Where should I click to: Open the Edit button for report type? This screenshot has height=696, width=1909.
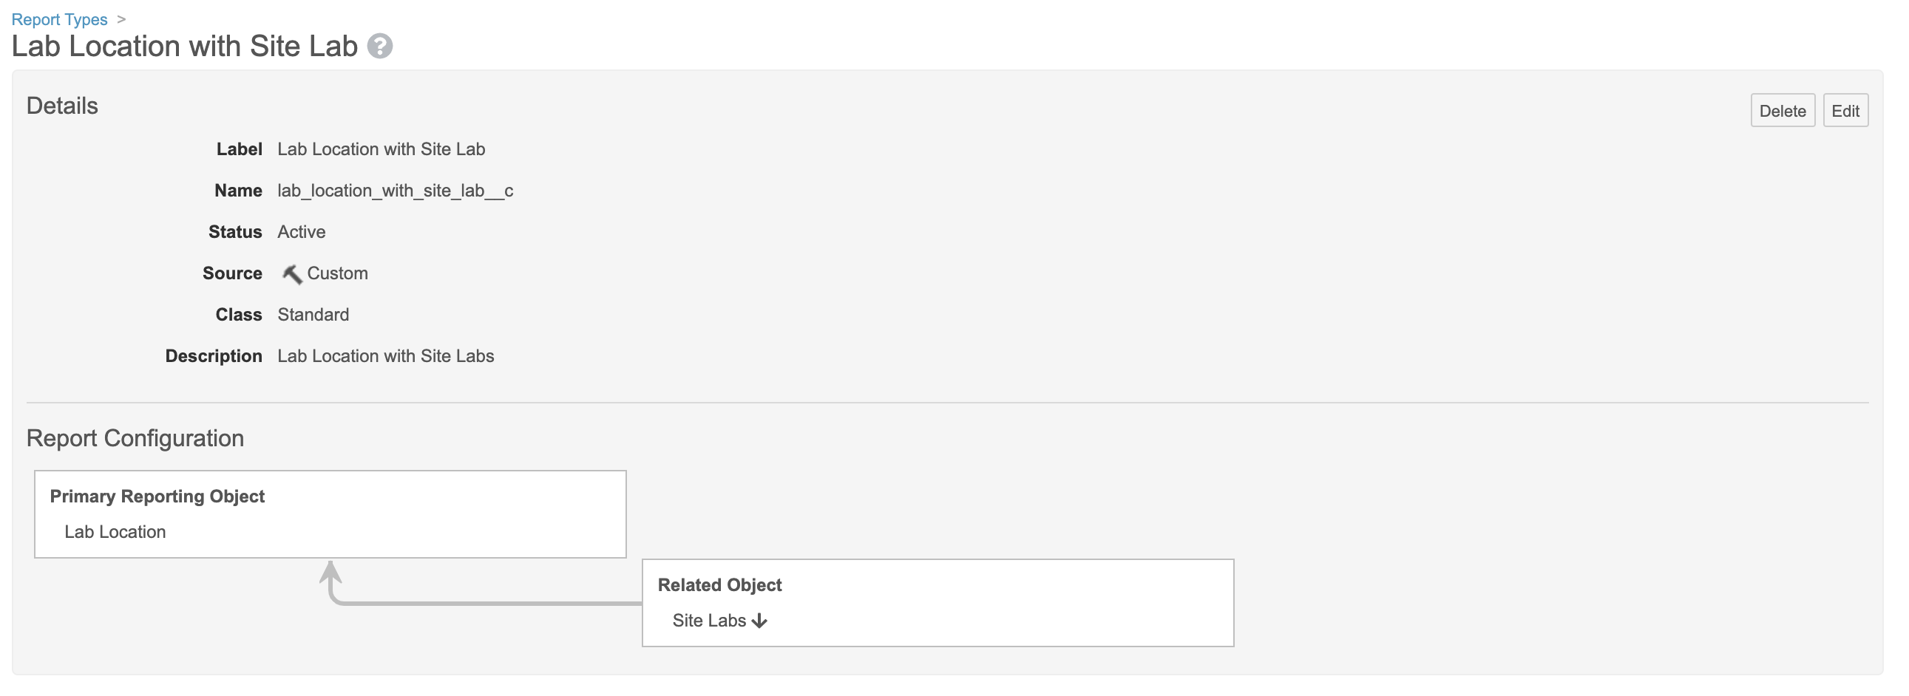click(1845, 111)
